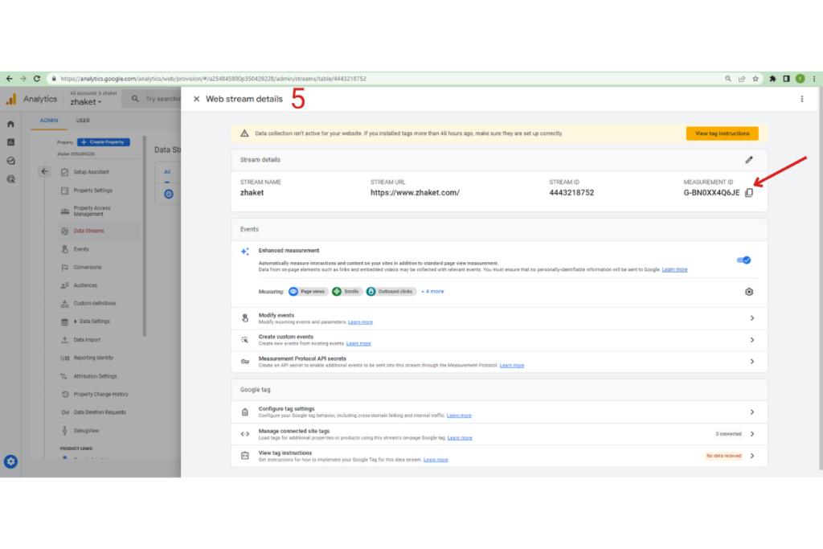Switch to the USER tab

coord(83,121)
